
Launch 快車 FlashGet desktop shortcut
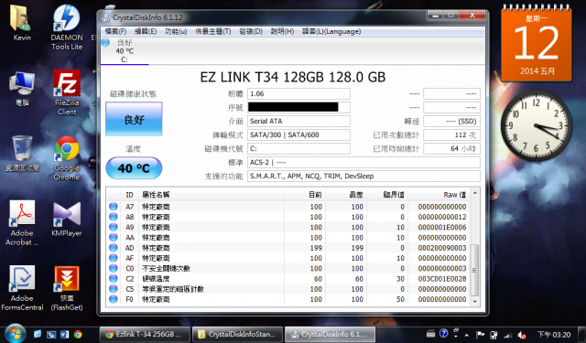67,289
